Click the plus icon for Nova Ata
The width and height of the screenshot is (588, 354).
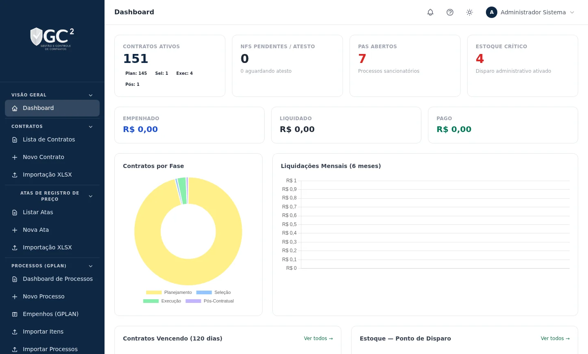click(15, 230)
